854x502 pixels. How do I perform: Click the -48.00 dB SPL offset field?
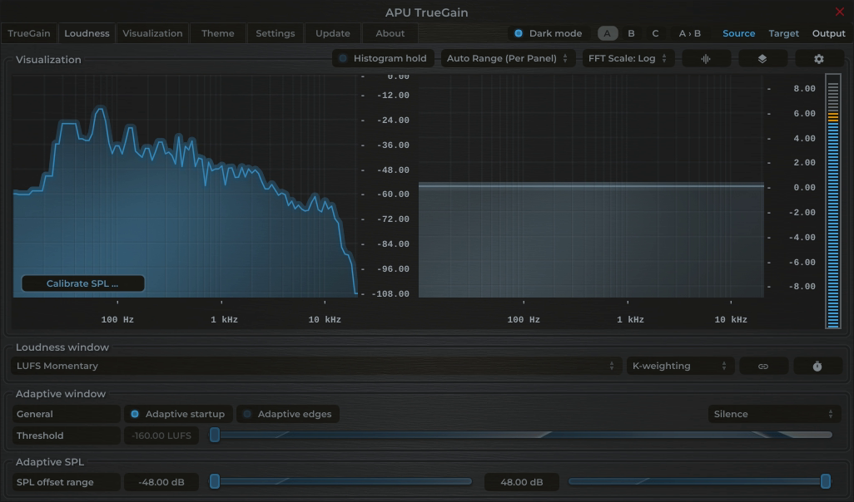pos(161,482)
